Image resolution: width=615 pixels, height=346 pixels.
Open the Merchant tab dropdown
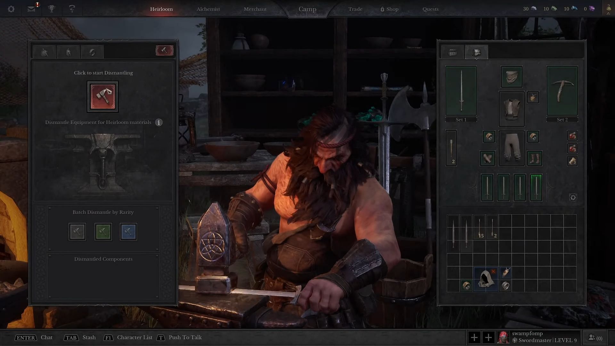255,8
